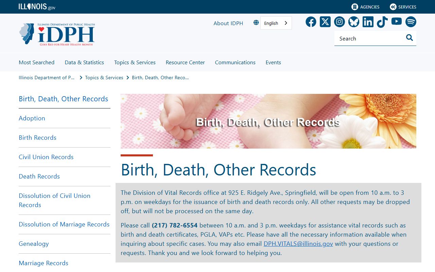Go to the Illinois.gov logo
Screen dimensions: 435x272
click(37, 7)
